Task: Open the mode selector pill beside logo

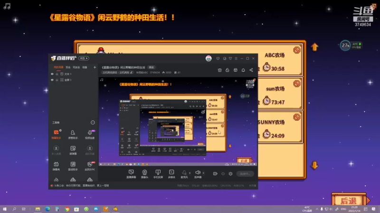Action: click(84, 58)
